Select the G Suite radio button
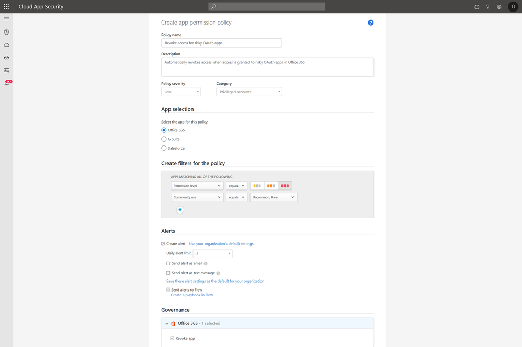The height and width of the screenshot is (347, 522). [164, 139]
